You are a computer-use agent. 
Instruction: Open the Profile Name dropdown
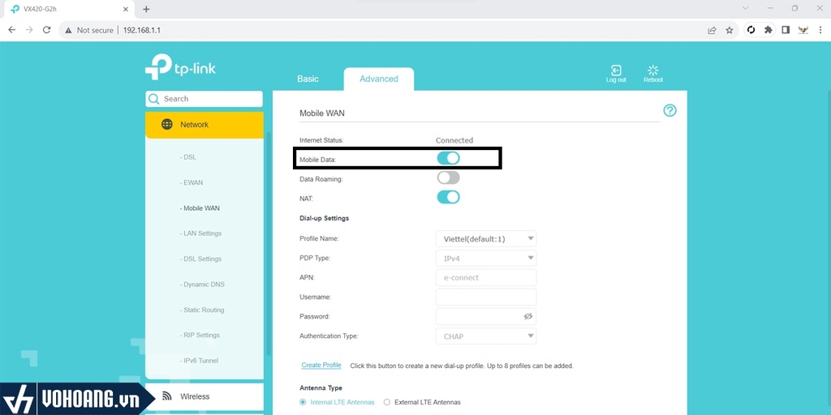point(486,239)
